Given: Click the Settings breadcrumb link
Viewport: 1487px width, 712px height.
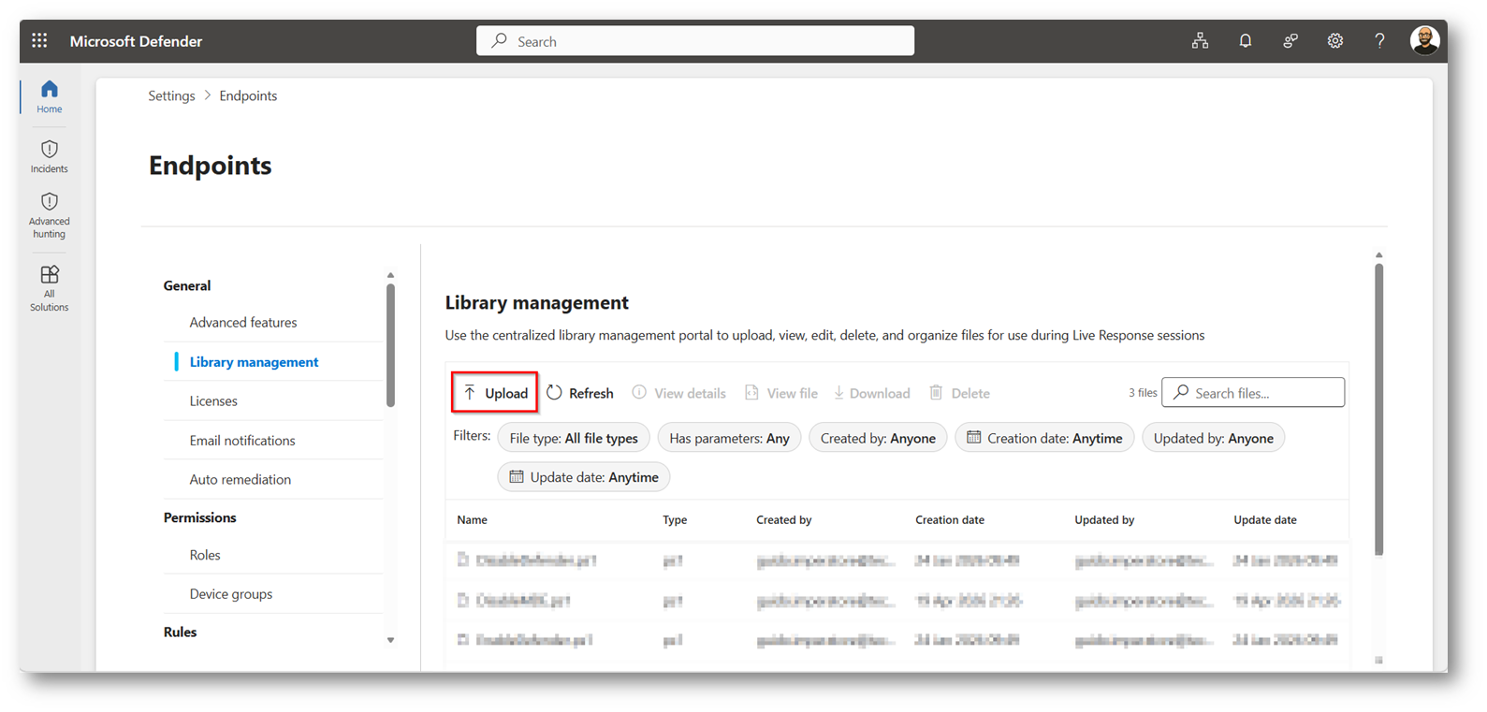Looking at the screenshot, I should click(171, 95).
